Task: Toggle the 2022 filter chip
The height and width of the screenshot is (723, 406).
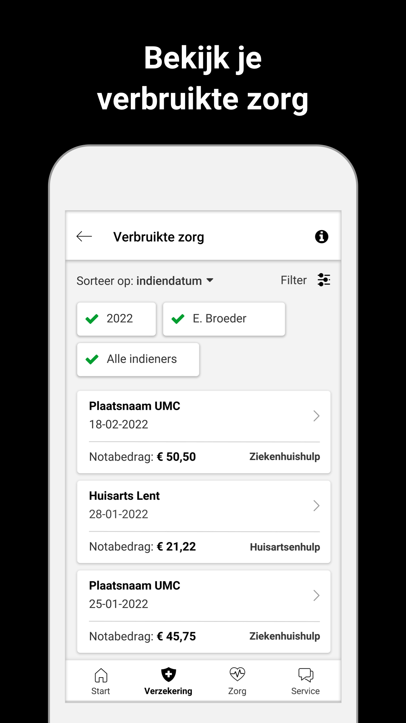Action: (116, 319)
